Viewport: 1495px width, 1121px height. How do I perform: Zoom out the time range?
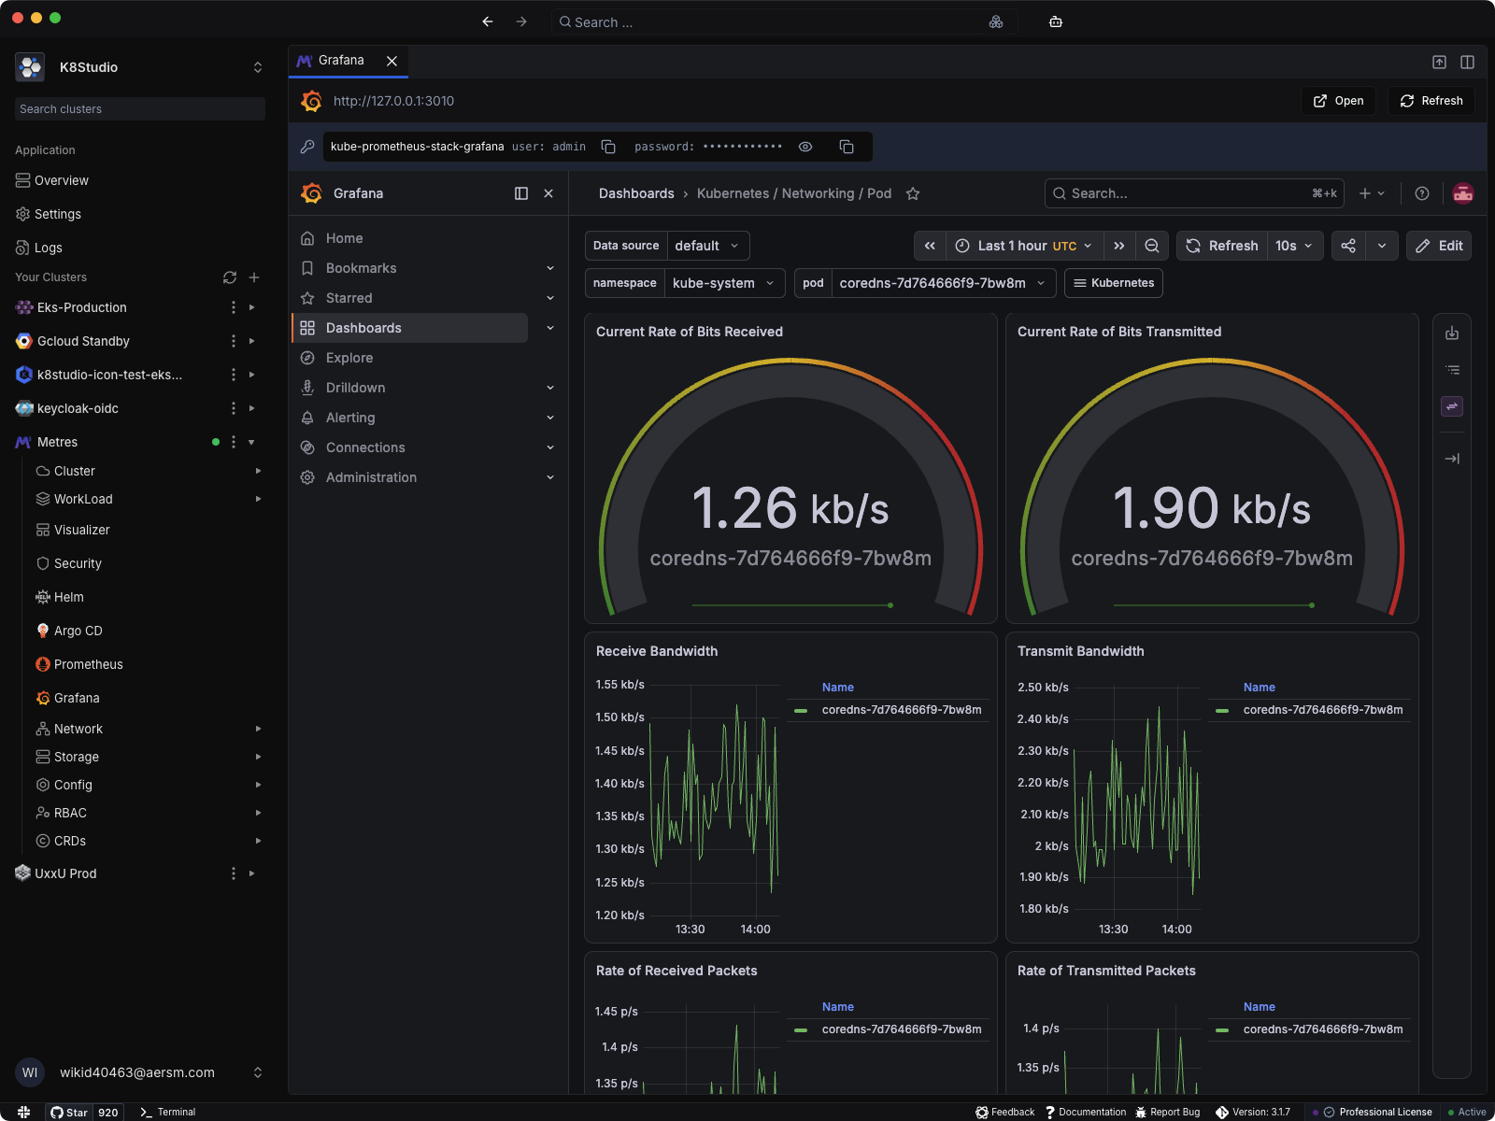(x=1152, y=246)
